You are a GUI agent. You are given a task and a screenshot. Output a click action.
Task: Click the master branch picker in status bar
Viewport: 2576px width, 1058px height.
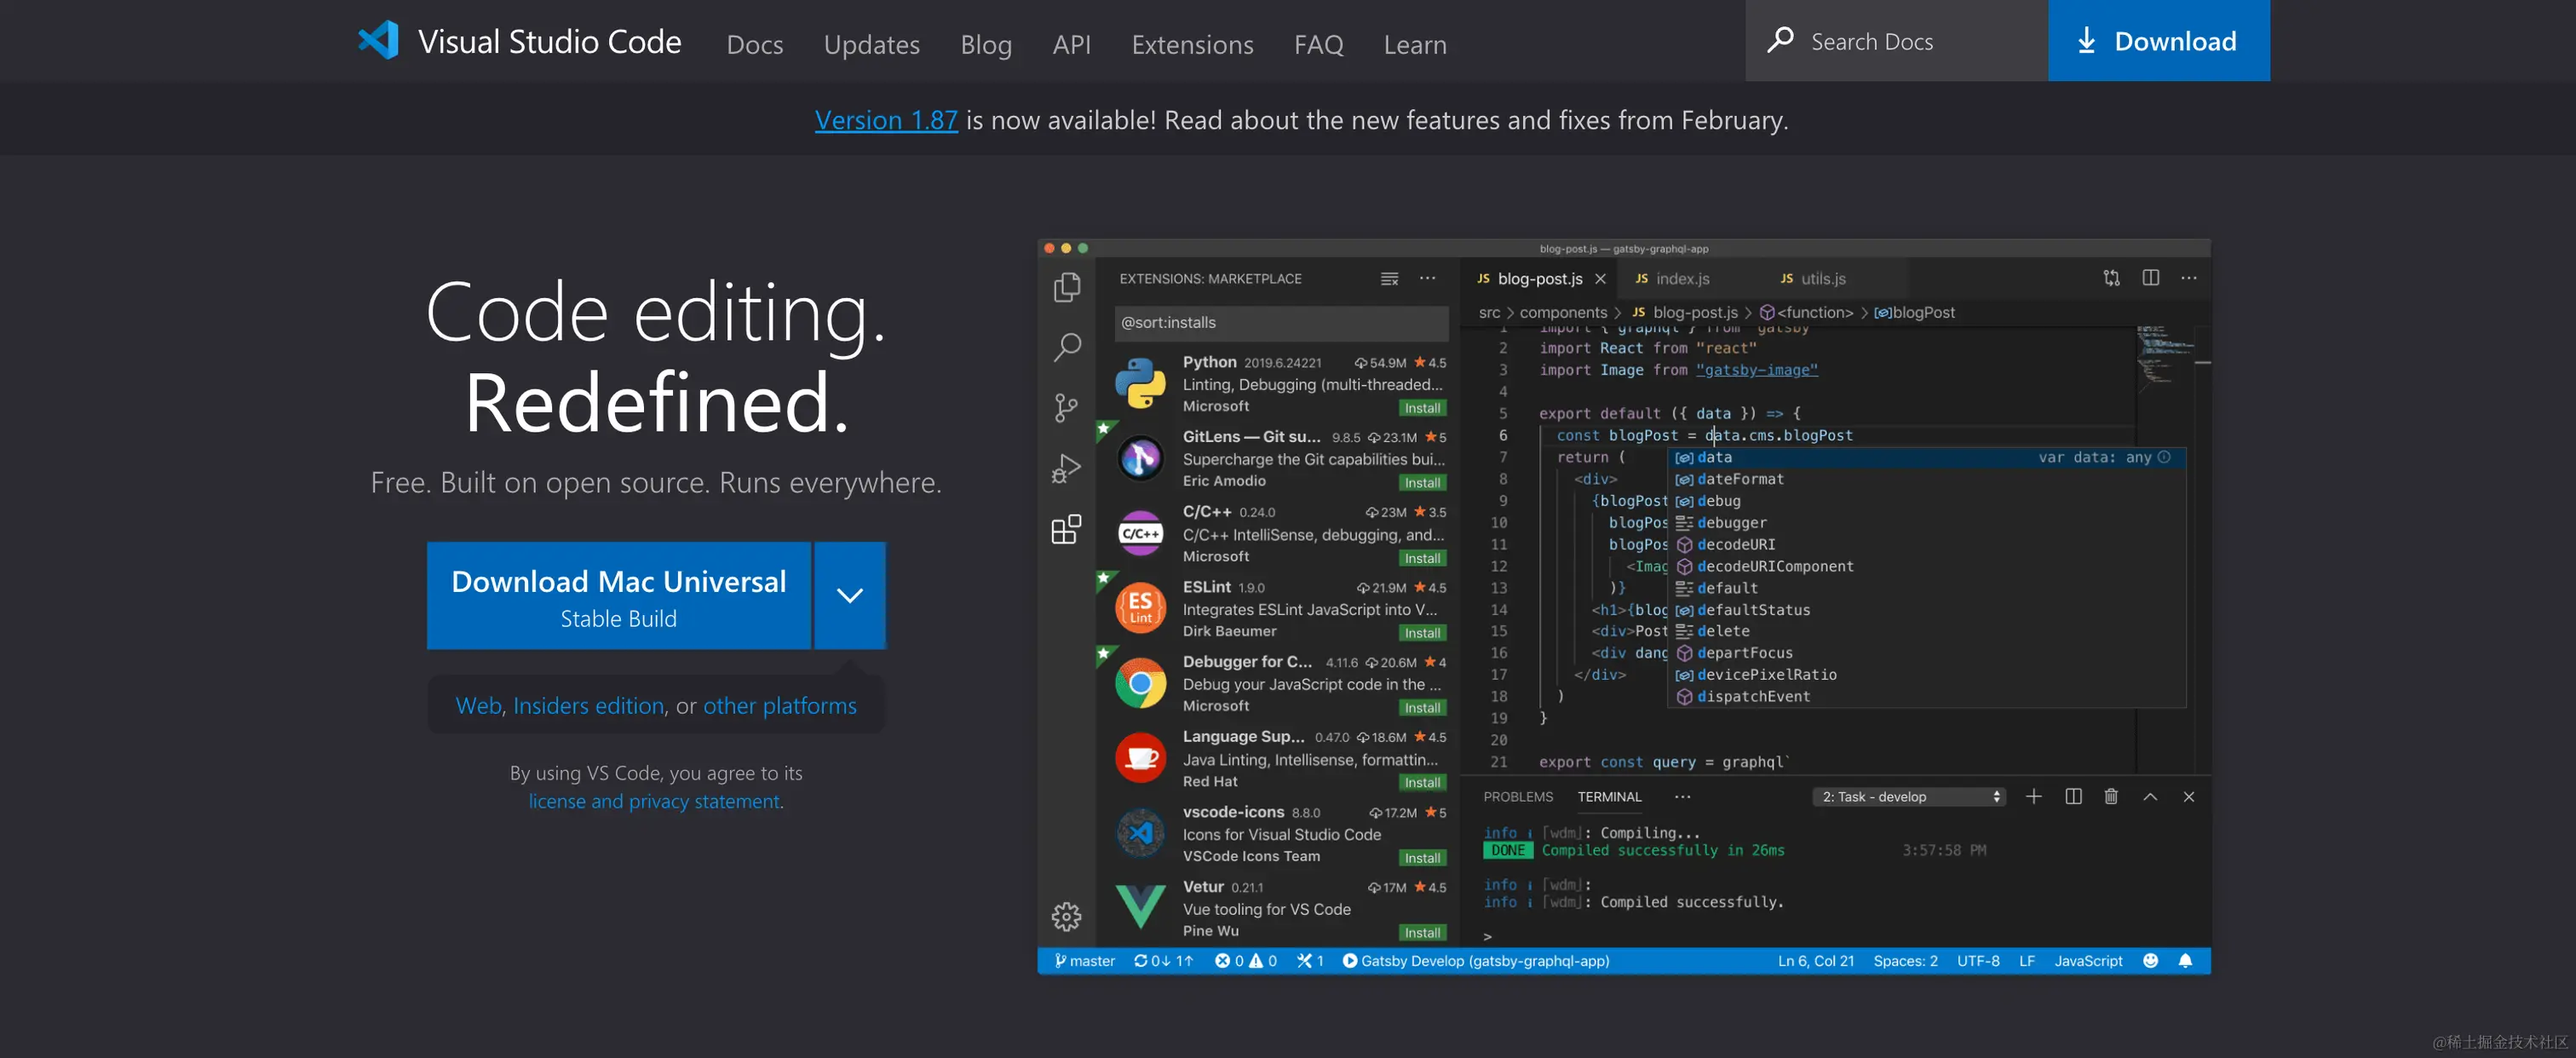pos(1085,961)
